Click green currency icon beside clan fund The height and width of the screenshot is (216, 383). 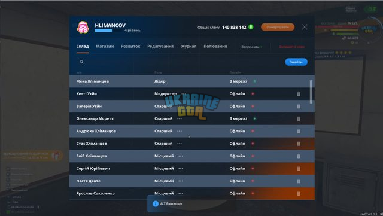coord(251,27)
